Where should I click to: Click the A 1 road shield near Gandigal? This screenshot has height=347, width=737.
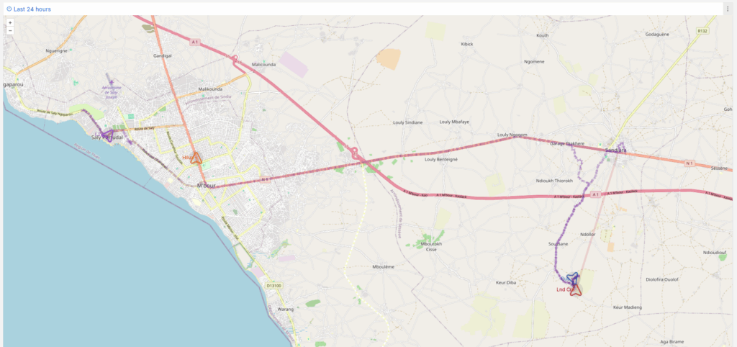tap(194, 42)
